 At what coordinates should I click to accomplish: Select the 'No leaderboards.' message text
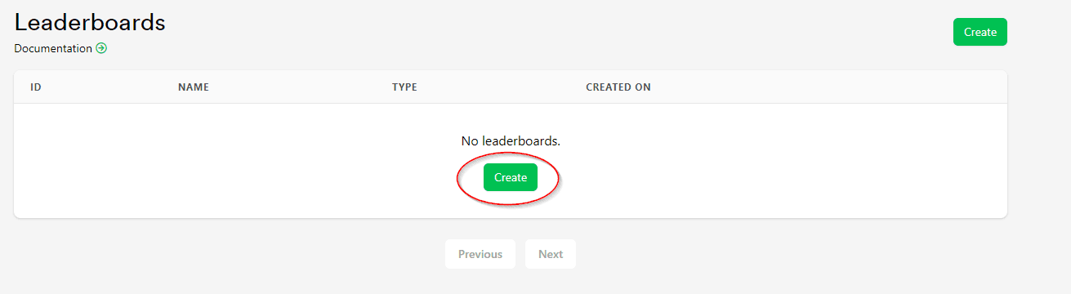point(511,140)
